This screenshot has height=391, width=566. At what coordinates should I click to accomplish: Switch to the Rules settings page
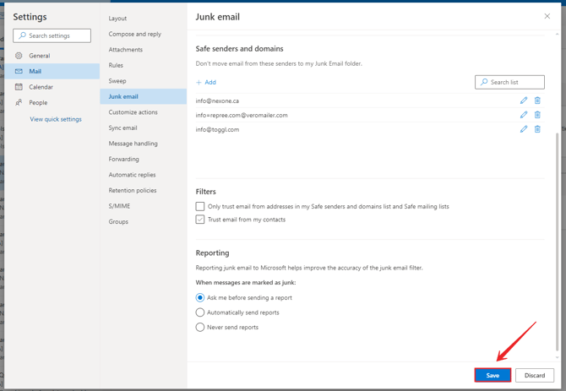116,65
